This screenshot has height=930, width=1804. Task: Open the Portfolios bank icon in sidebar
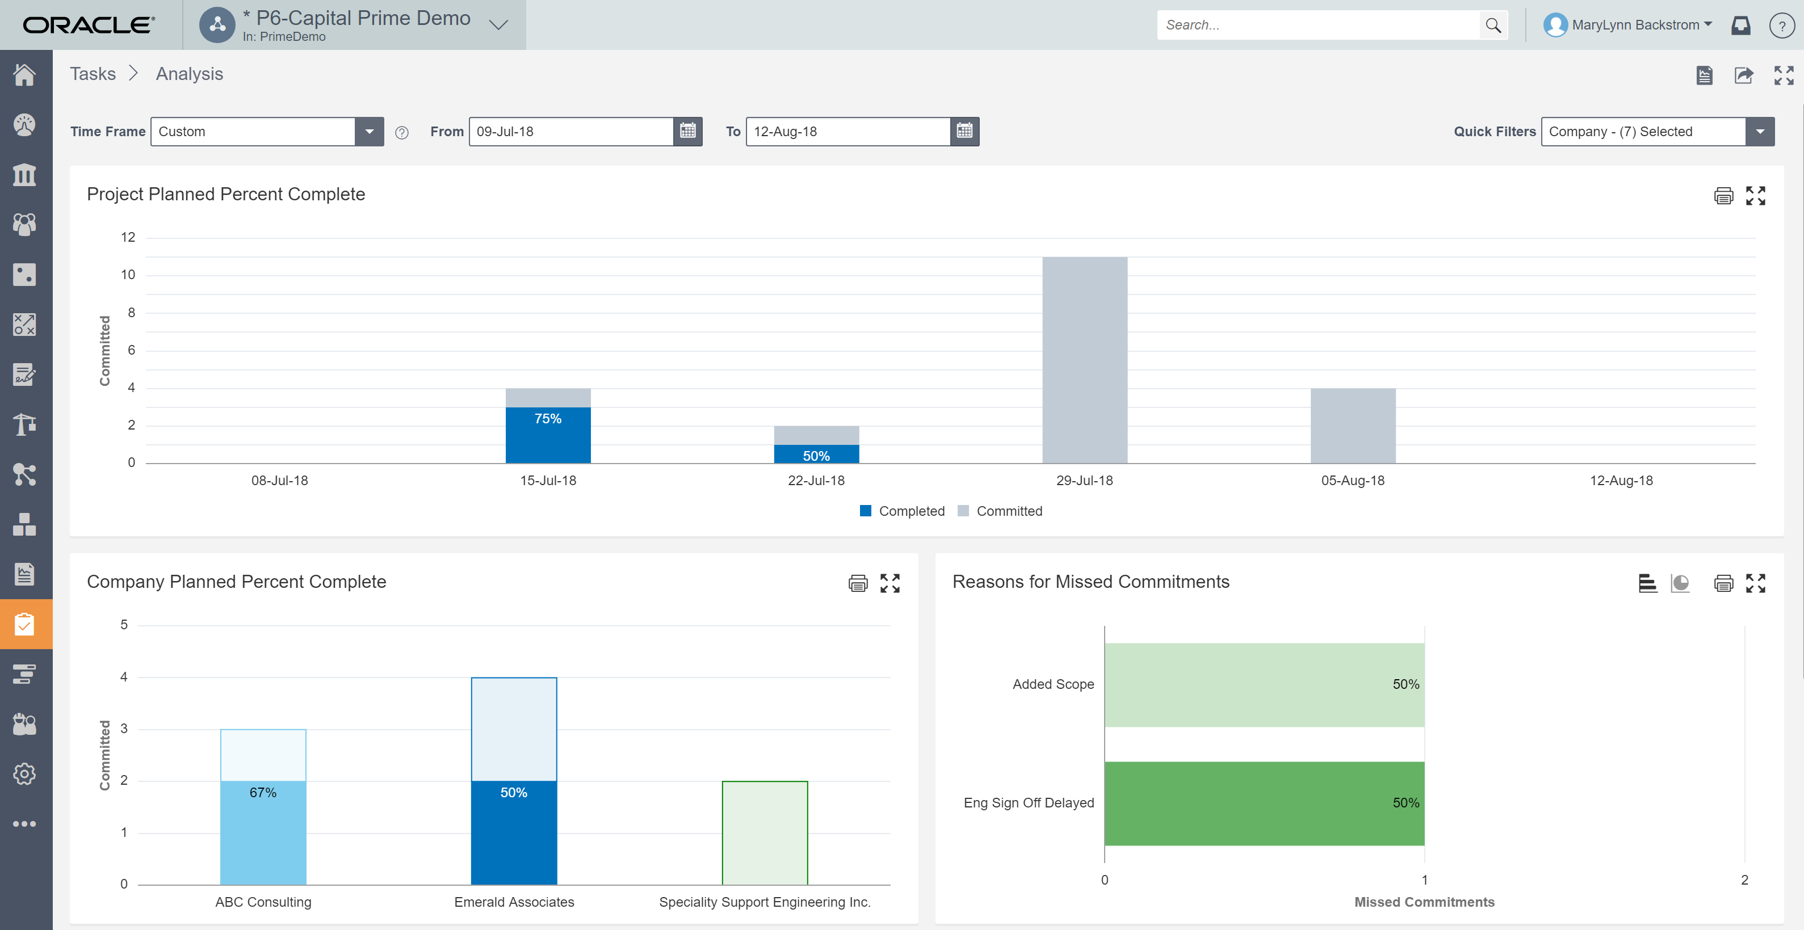coord(25,175)
